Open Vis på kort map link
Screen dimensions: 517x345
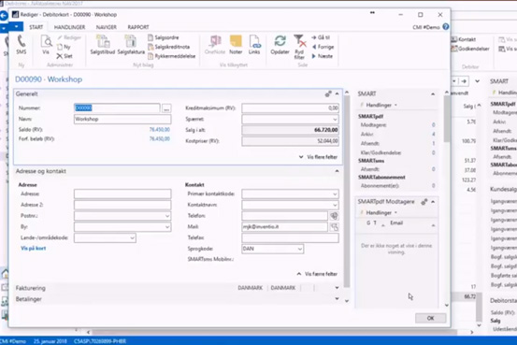pos(34,249)
